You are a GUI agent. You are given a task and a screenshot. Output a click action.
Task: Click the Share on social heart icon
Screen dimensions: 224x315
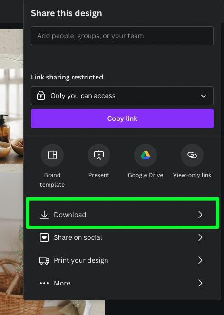tap(44, 237)
